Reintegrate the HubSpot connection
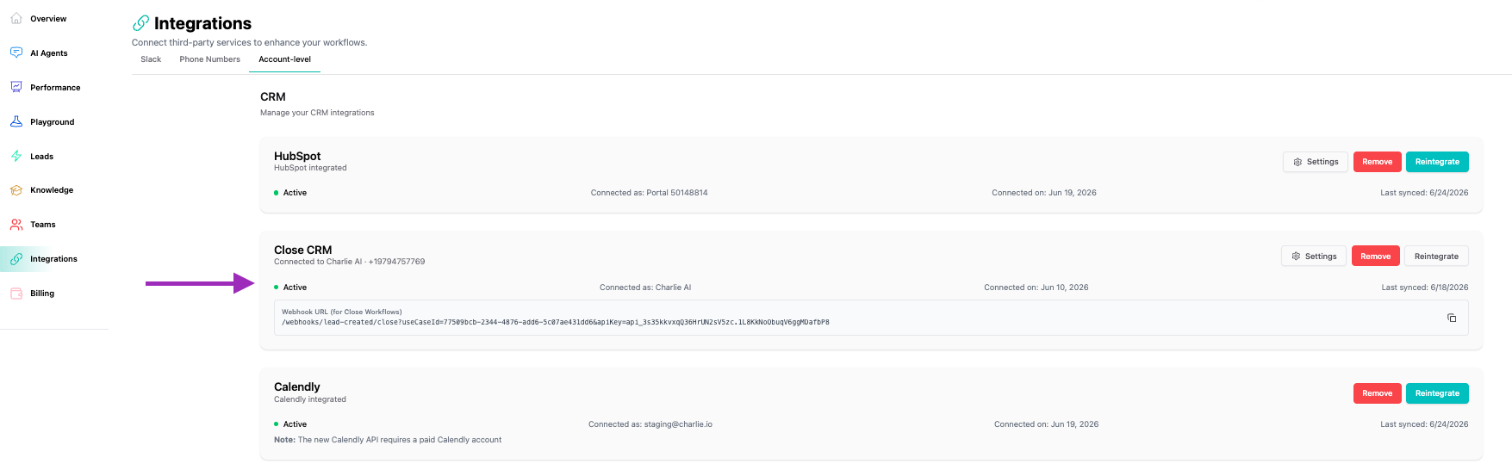 click(x=1437, y=162)
